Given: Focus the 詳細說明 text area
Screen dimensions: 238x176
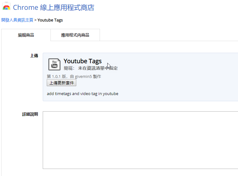Looking at the screenshot, I should (141, 140).
